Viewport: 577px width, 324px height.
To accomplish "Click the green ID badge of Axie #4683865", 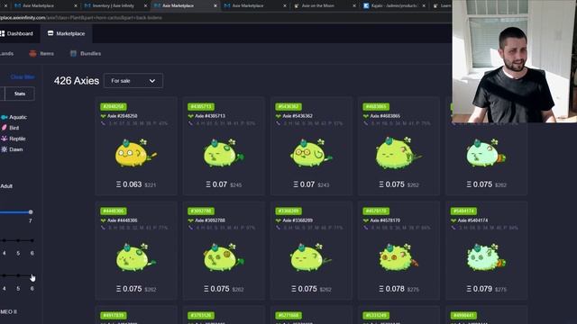I will pos(376,106).
